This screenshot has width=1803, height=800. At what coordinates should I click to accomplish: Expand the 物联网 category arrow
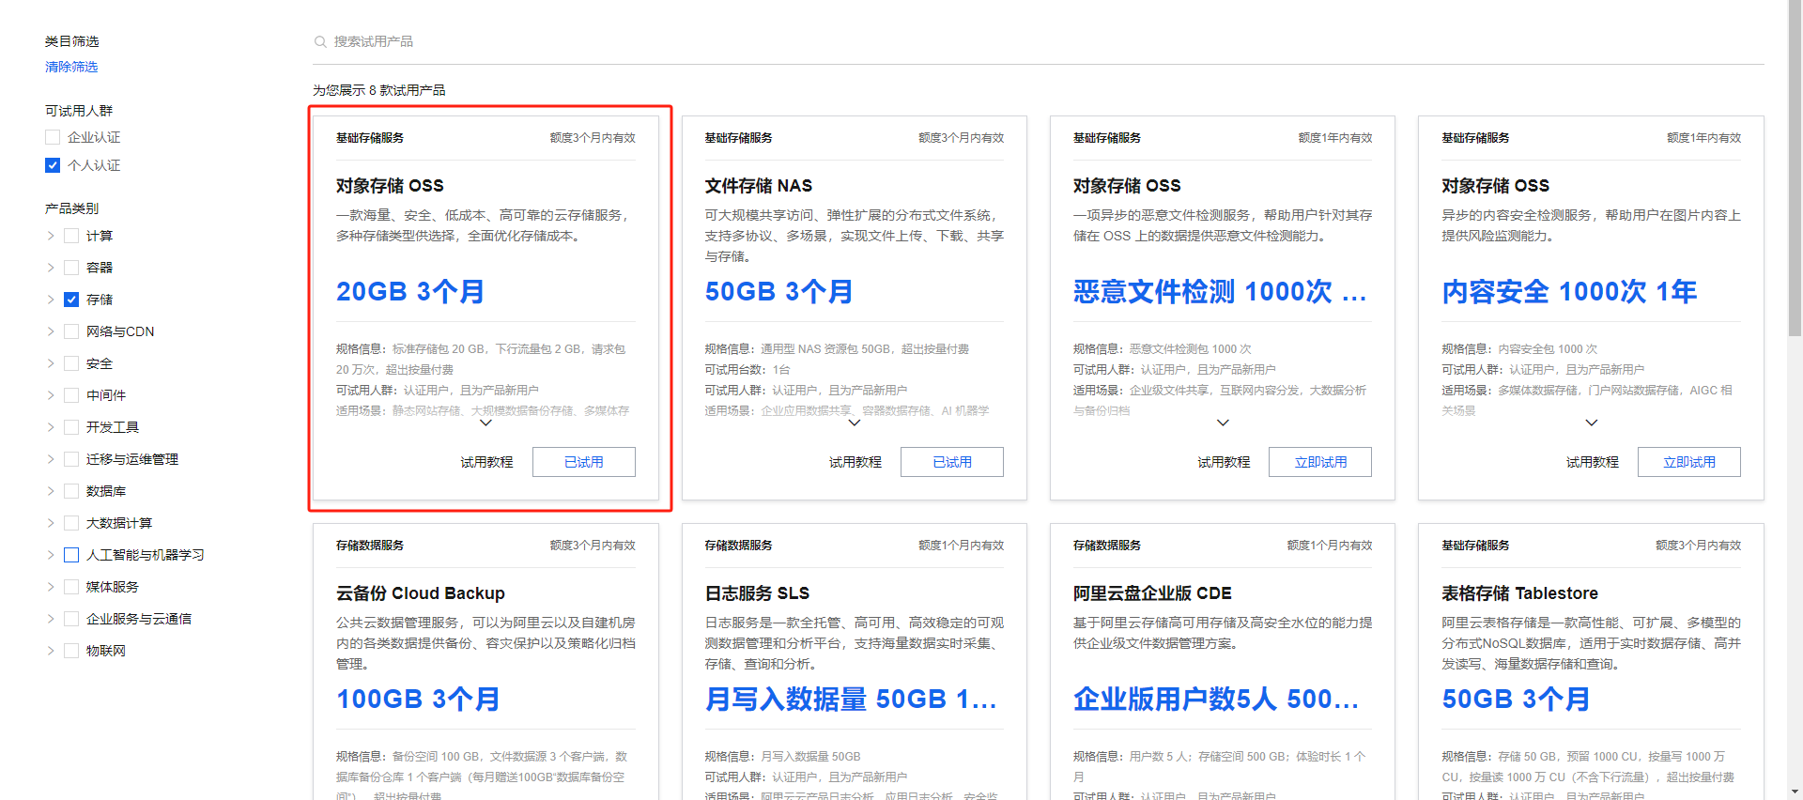click(x=51, y=651)
